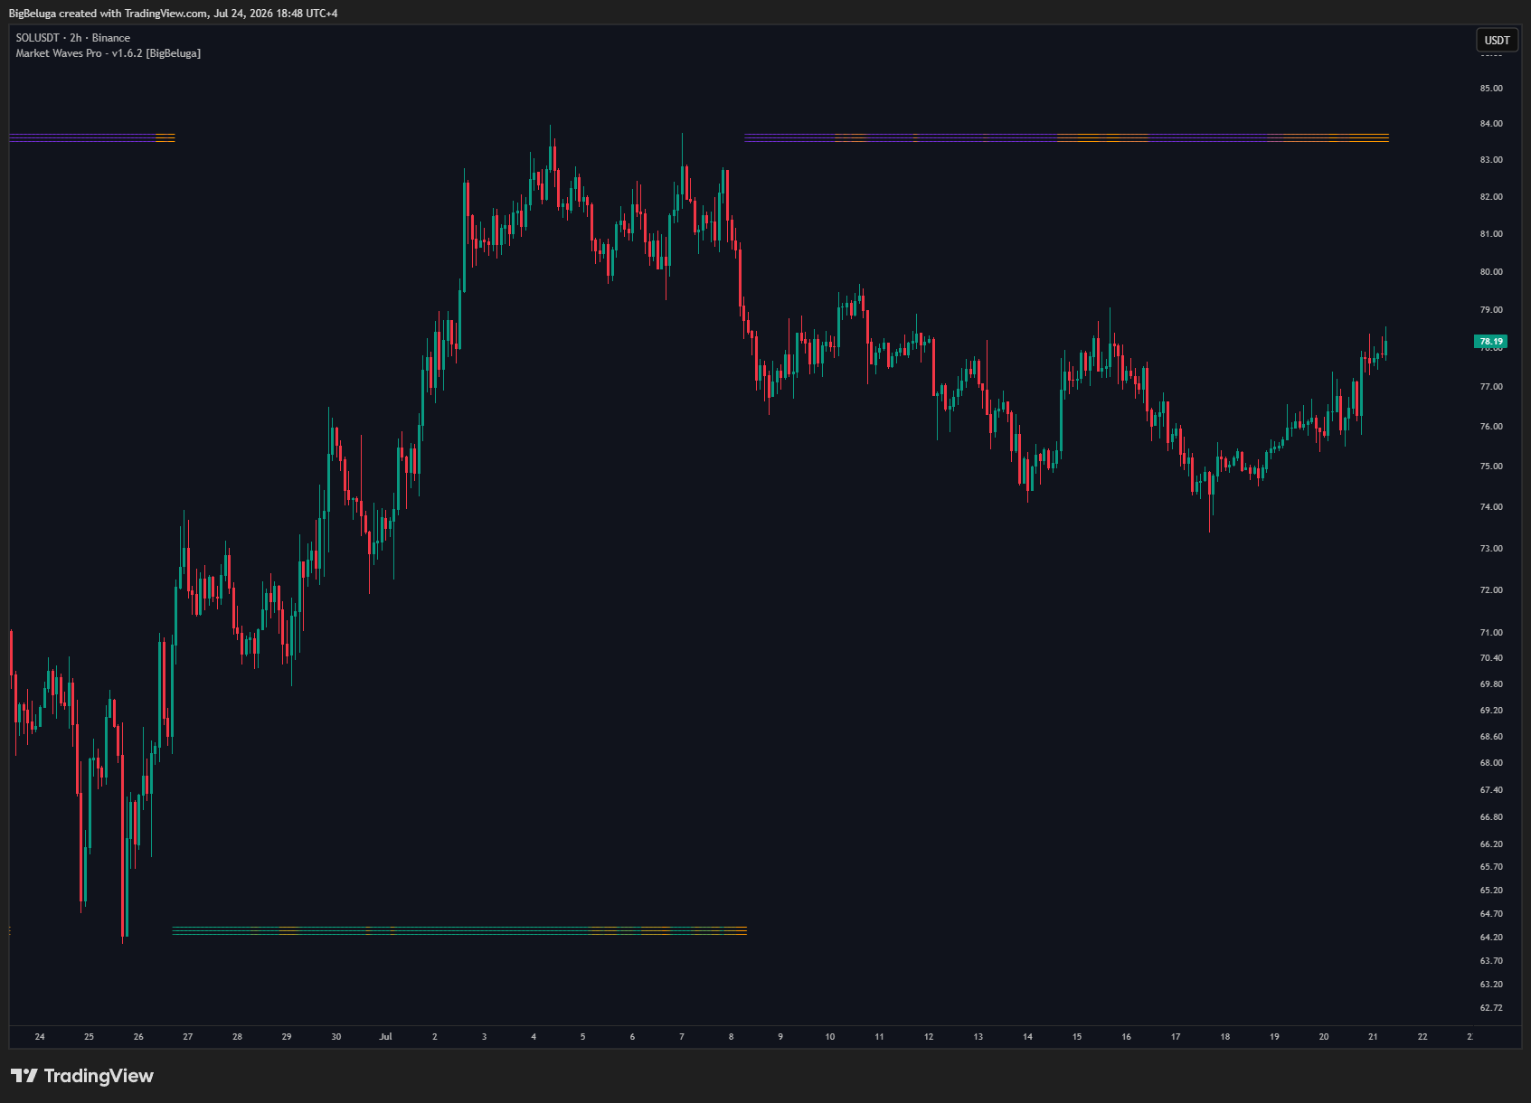Click the 68.00 price axis label

[1491, 763]
